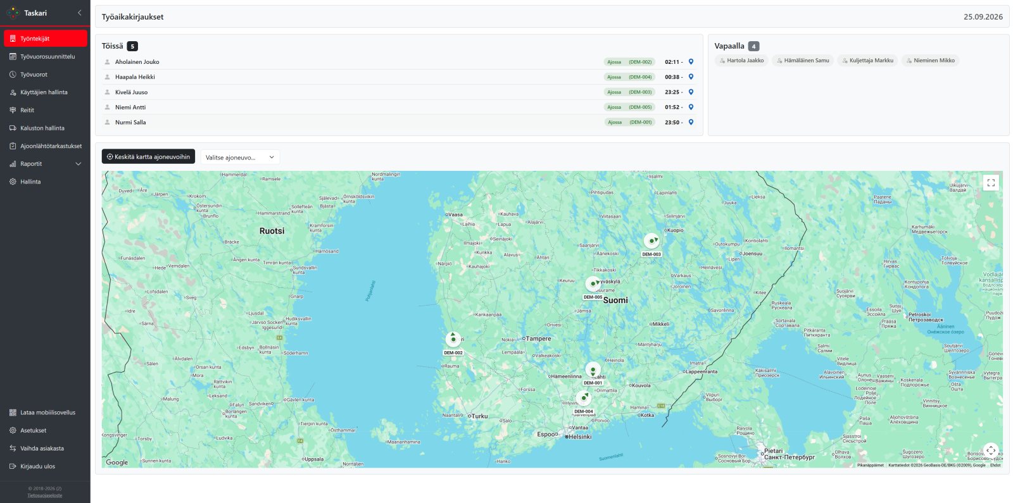Click the Taskari logo icon
Viewport: 1013px width, 503px height.
[x=13, y=13]
